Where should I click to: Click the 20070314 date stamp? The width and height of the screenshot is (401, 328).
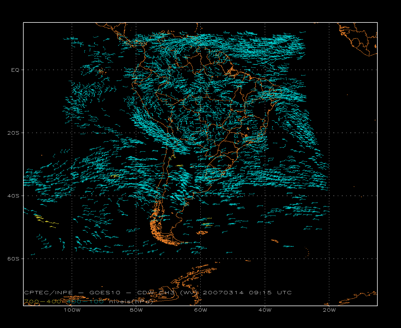[x=223, y=293]
